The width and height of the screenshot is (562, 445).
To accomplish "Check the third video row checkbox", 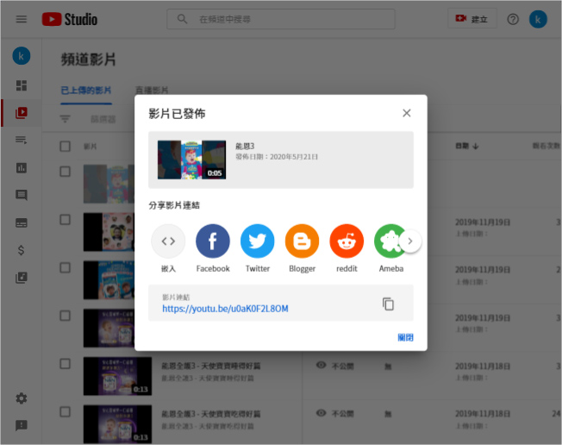I will click(x=65, y=267).
